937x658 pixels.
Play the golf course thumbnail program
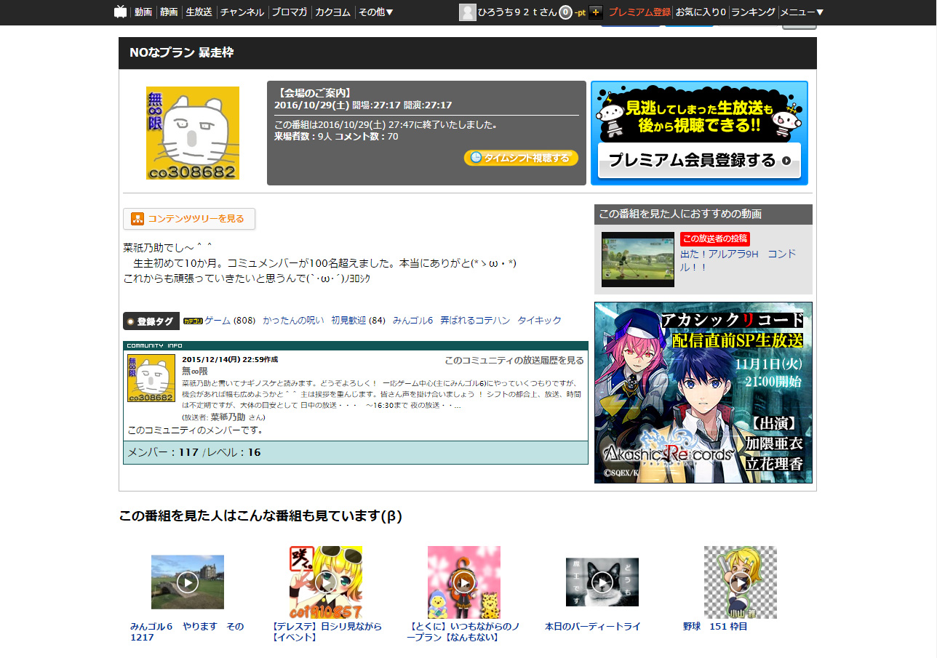188,582
